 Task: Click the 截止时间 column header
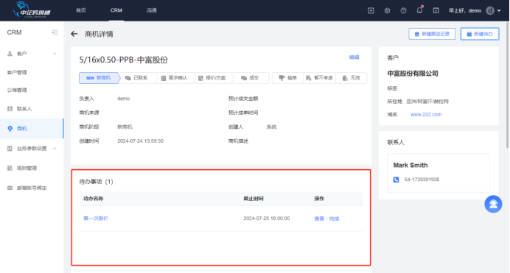click(254, 199)
